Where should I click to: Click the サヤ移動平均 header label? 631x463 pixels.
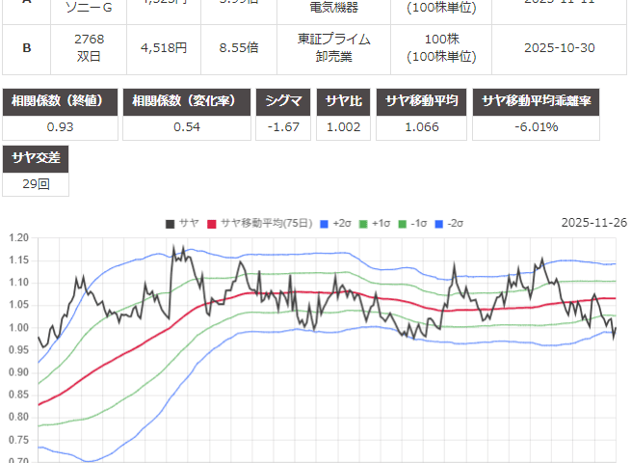point(425,101)
